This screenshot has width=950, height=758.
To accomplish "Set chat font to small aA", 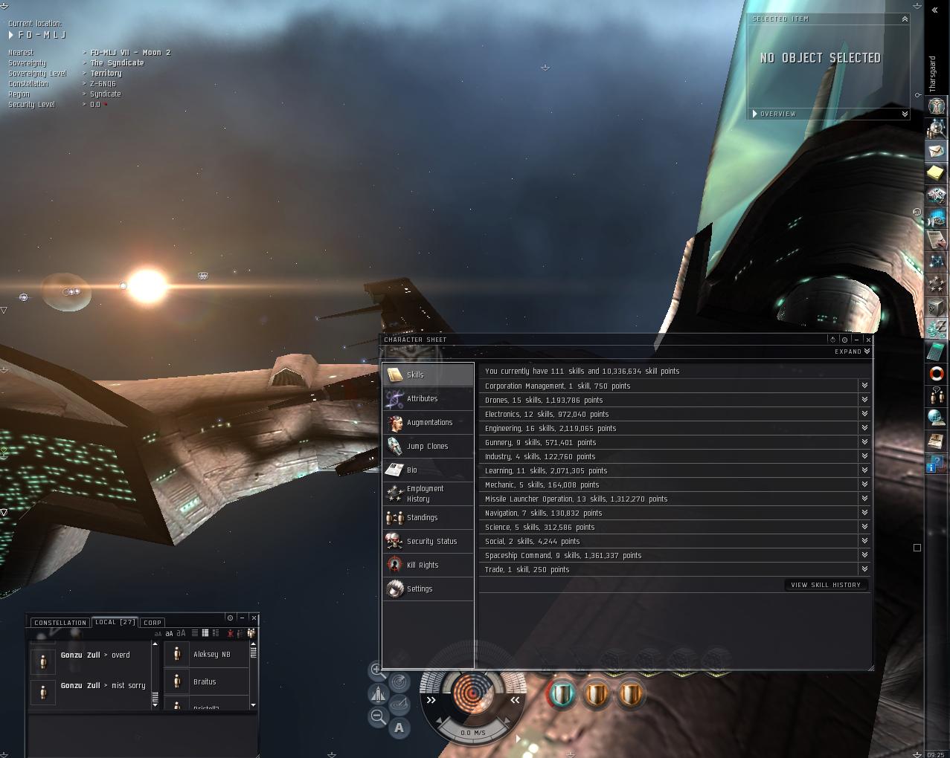I will [158, 634].
